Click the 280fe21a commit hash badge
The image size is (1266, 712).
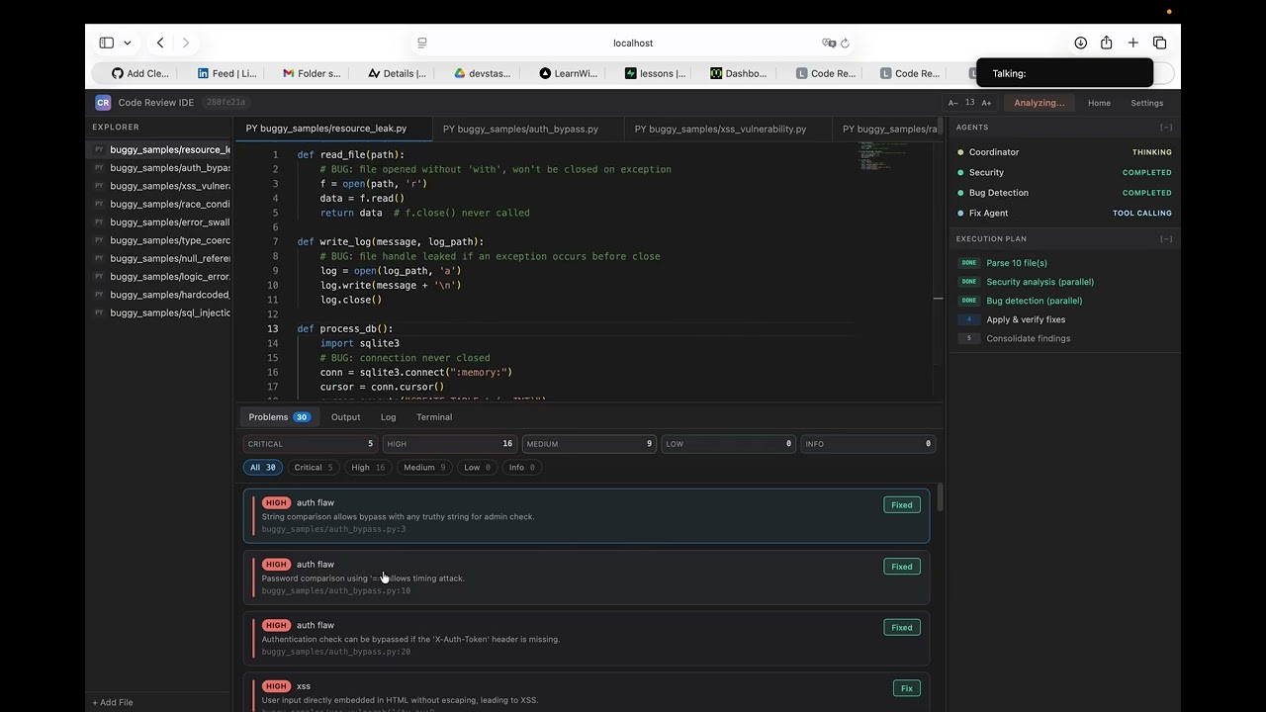pos(226,103)
